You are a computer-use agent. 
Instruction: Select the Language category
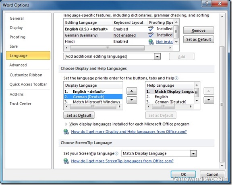click(x=28, y=55)
